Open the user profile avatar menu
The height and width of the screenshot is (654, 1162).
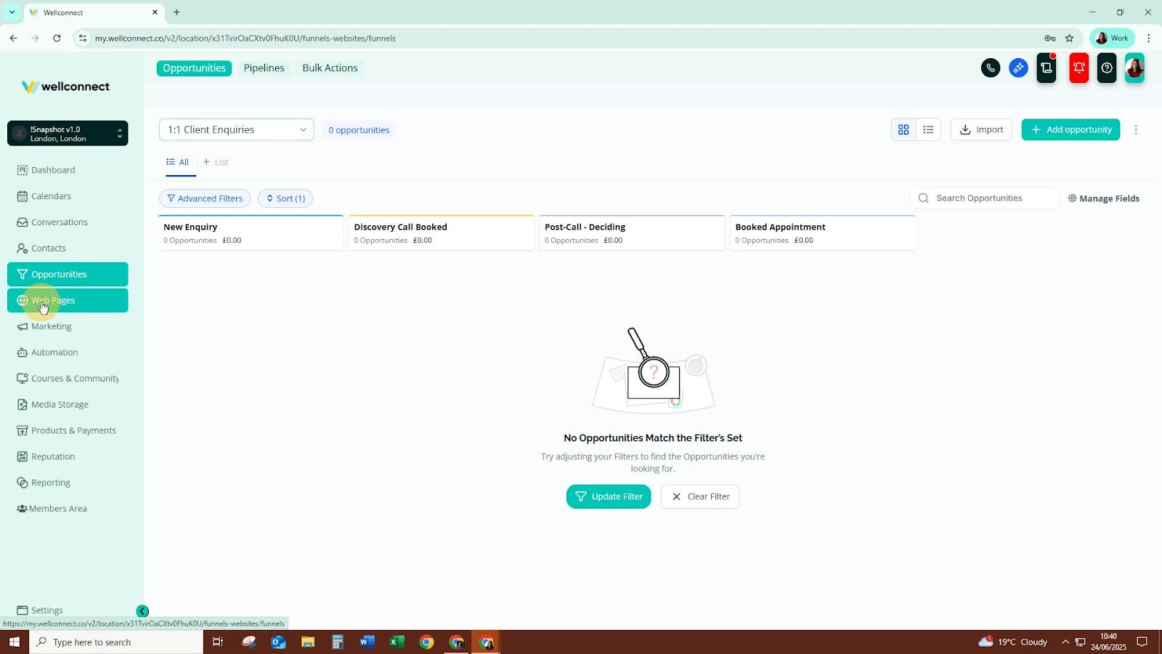1134,68
